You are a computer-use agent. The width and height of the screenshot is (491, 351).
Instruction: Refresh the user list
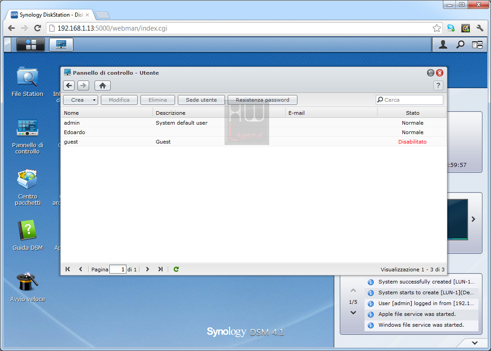click(176, 269)
